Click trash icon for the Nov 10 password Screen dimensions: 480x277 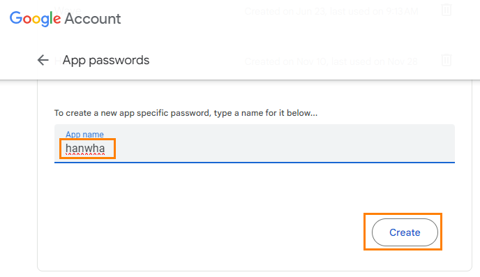pyautogui.click(x=447, y=60)
